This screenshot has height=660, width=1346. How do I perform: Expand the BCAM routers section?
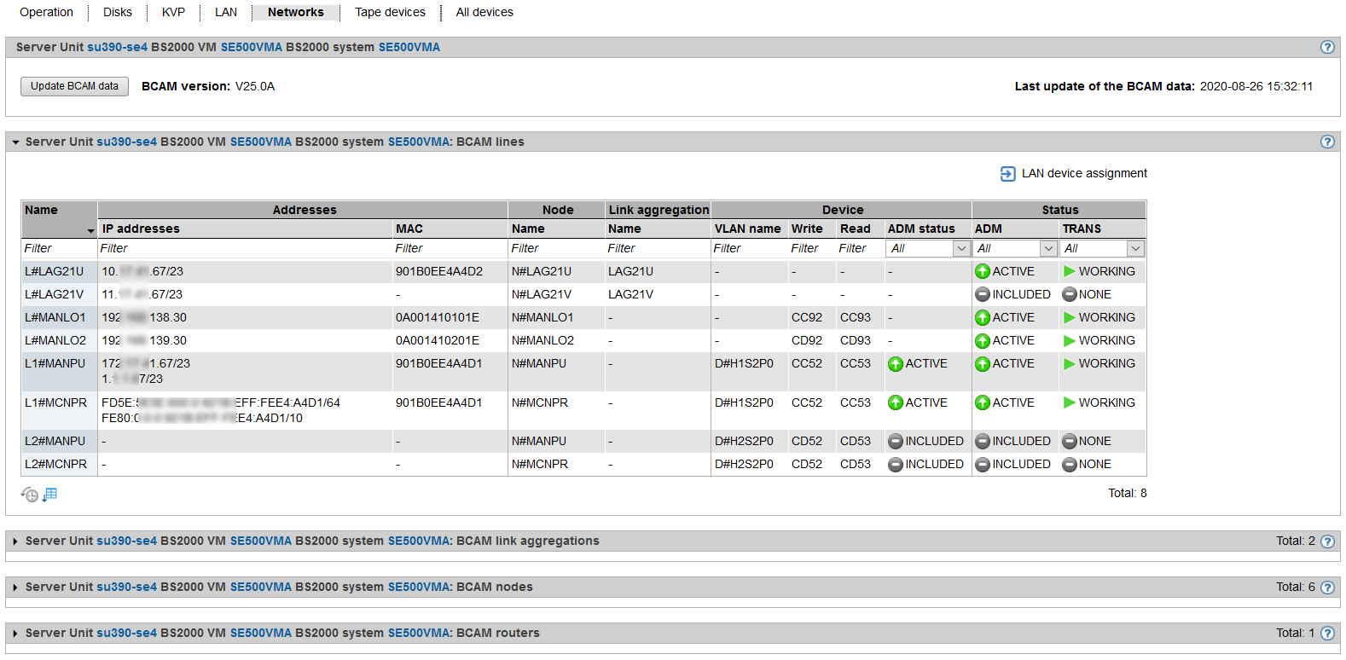[15, 634]
